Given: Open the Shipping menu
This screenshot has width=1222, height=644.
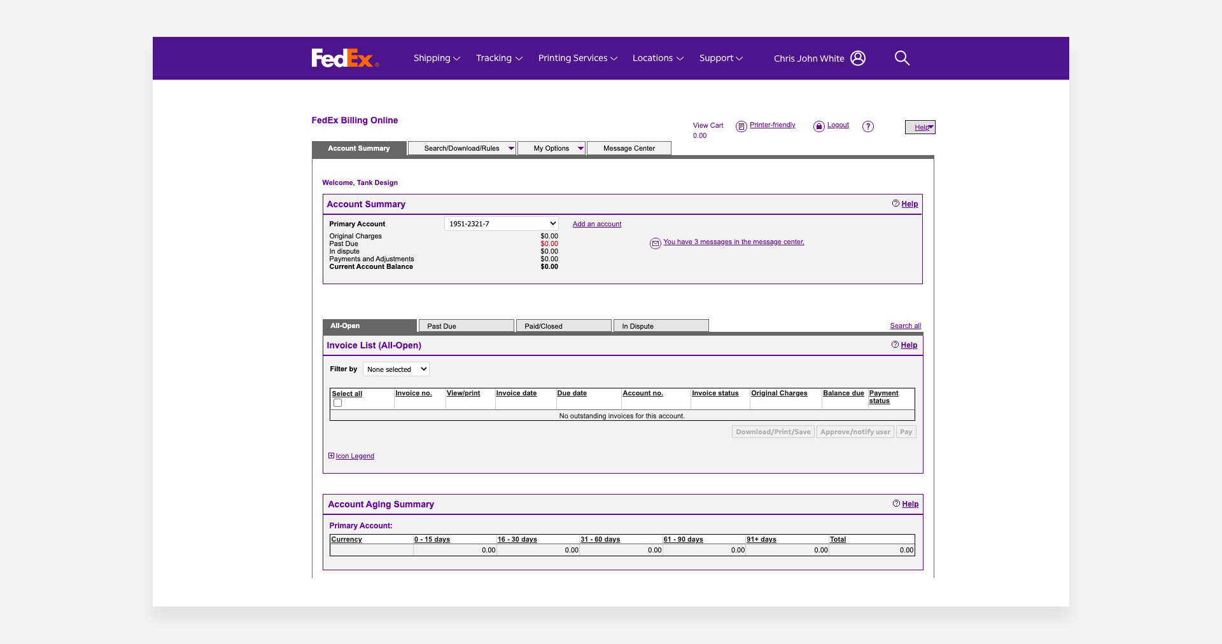Looking at the screenshot, I should (x=437, y=58).
